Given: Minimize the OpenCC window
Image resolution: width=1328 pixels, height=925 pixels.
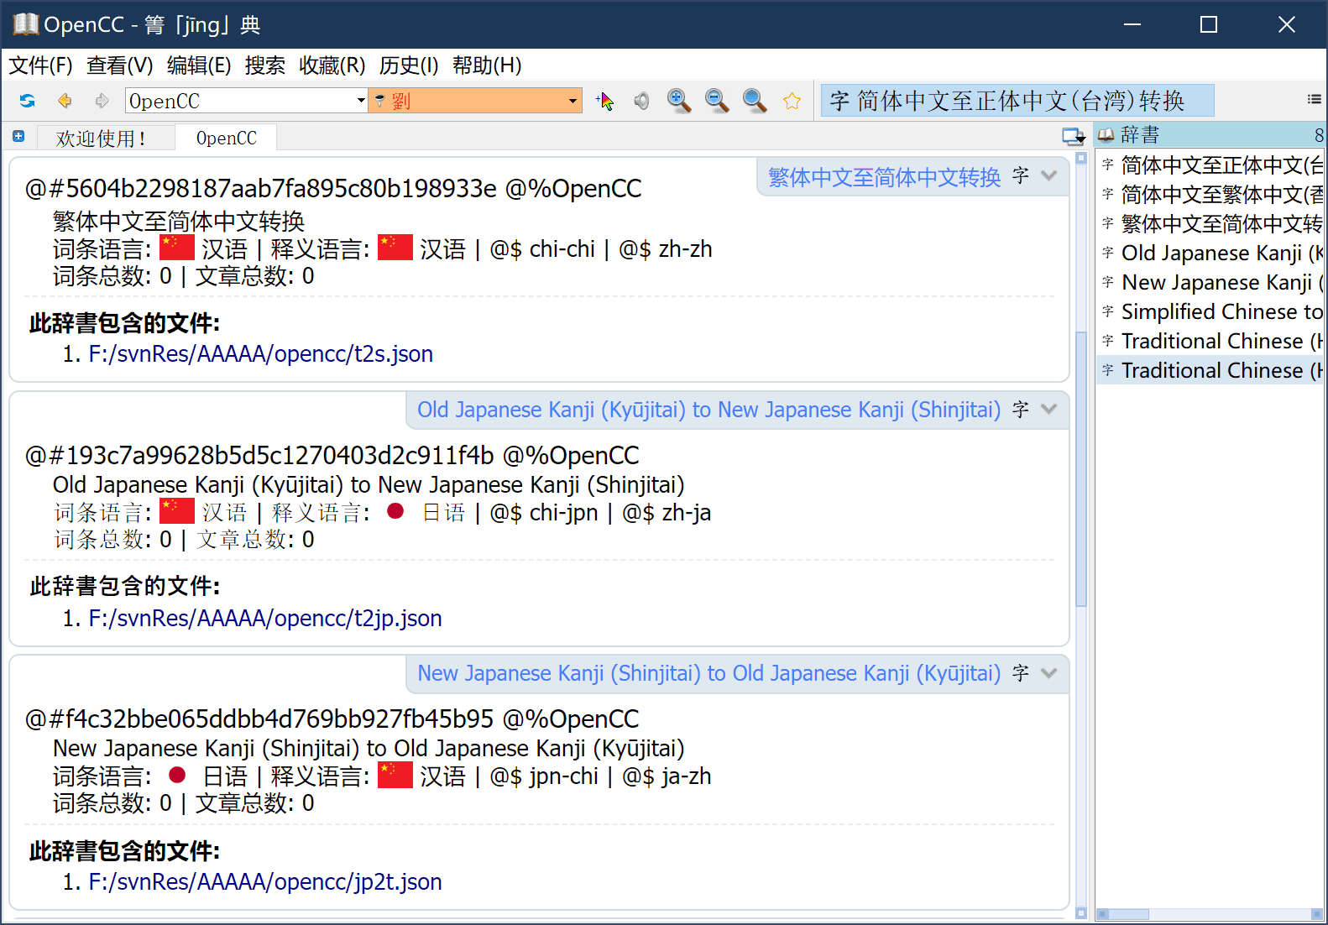Looking at the screenshot, I should tap(1132, 24).
